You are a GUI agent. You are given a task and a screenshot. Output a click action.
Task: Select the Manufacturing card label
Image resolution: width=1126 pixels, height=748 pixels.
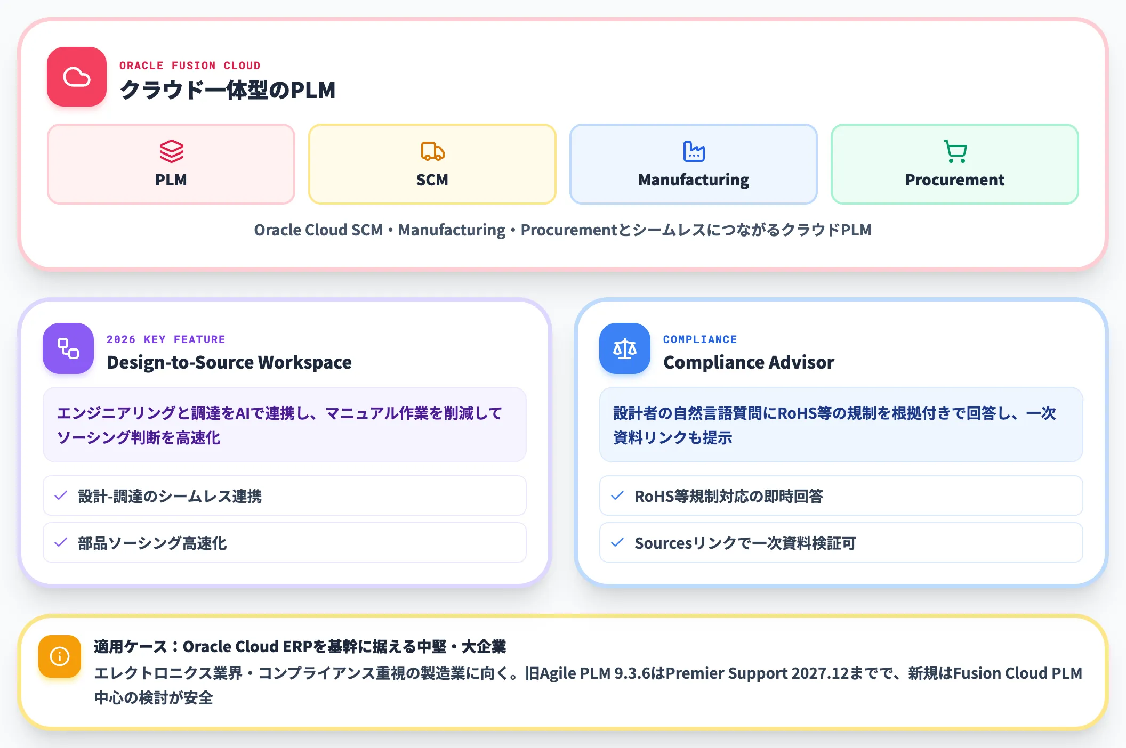click(x=694, y=180)
